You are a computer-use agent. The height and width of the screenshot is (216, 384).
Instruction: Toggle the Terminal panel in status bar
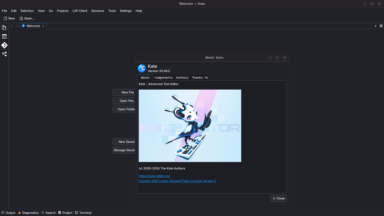pos(83,213)
